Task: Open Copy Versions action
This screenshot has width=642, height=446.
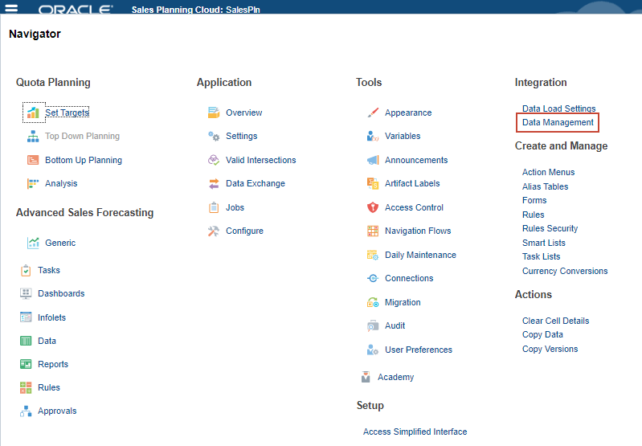Action: (550, 349)
